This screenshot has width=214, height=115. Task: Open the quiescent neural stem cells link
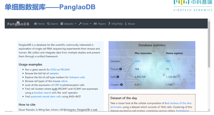pyautogui.click(x=46, y=96)
